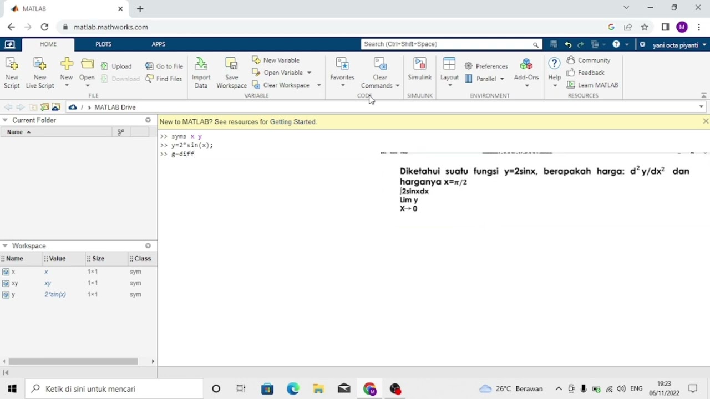Select variable y with value 2*sin(x)

78,294
